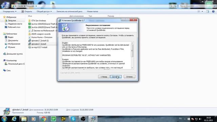Select Избранное star header in sidebar
Viewport: 217px width, 122px height.
(x=11, y=17)
